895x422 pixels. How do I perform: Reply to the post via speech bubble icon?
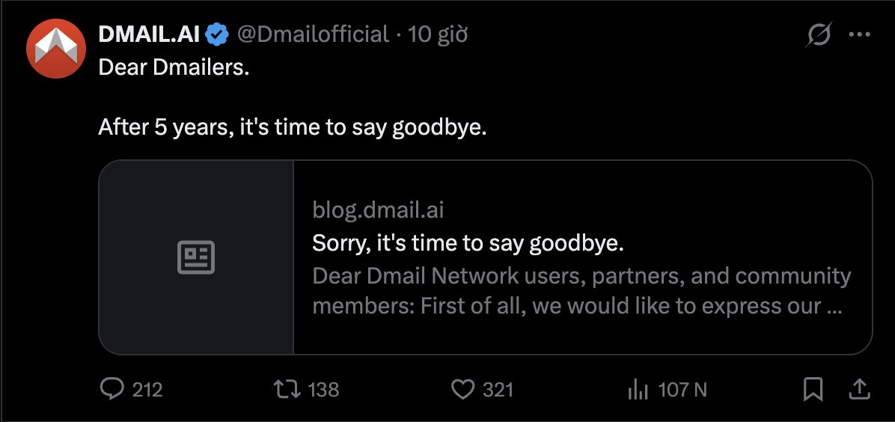coord(112,388)
